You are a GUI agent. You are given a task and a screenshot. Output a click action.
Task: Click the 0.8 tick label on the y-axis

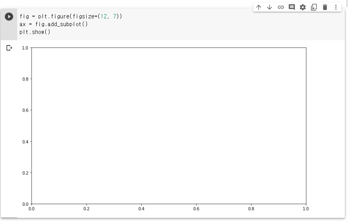coord(25,79)
